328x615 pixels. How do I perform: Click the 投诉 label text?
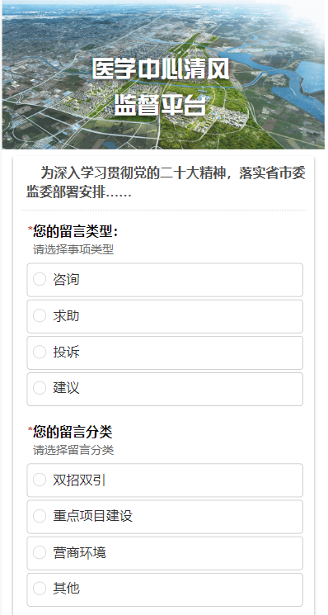pyautogui.click(x=66, y=352)
